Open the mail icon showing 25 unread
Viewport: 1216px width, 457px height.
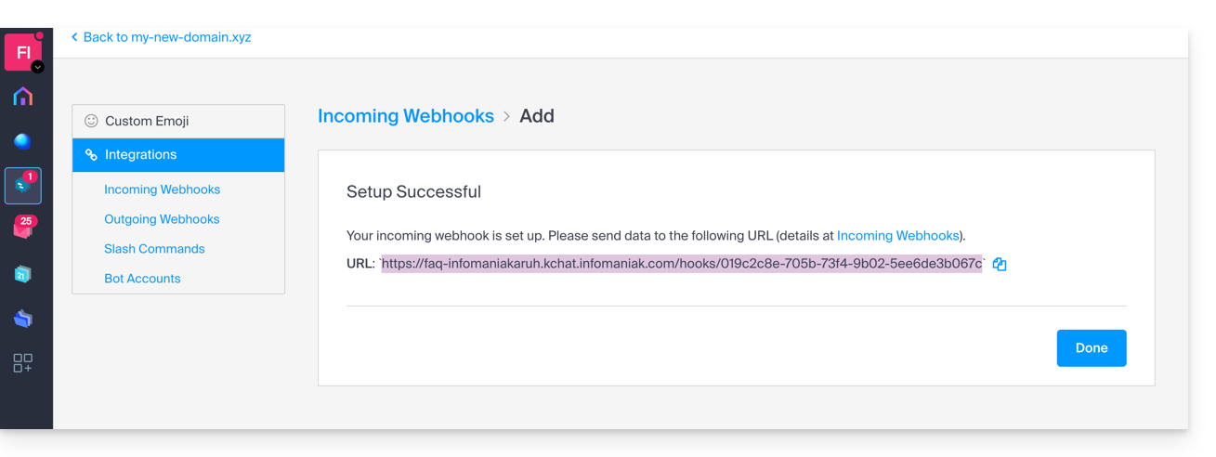pos(23,228)
